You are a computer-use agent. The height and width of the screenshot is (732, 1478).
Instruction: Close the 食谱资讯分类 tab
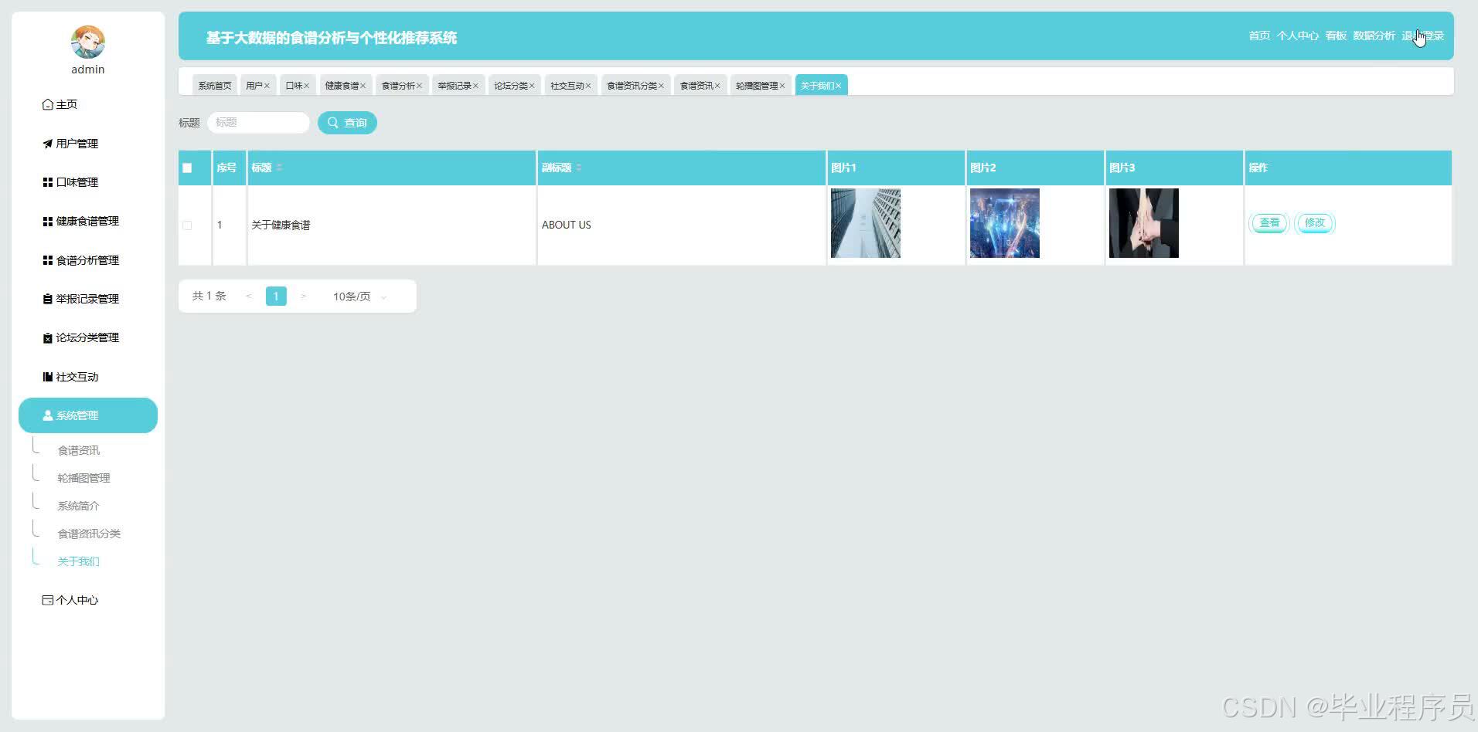(661, 86)
